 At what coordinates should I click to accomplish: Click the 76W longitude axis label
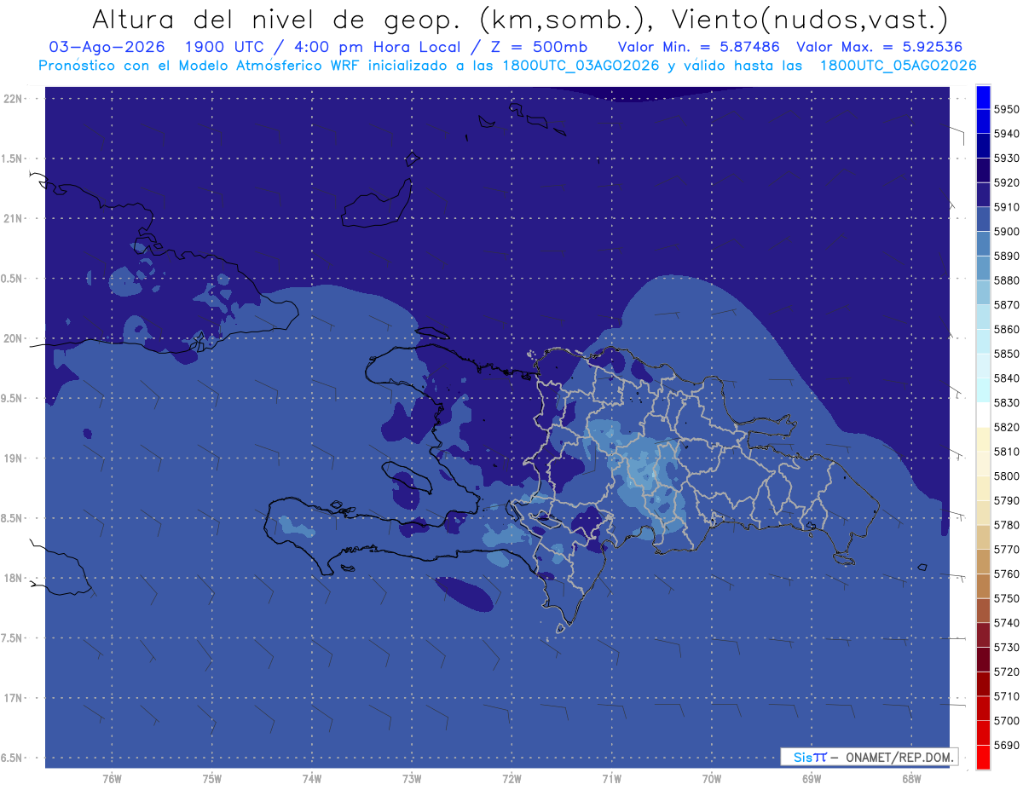coord(112,777)
